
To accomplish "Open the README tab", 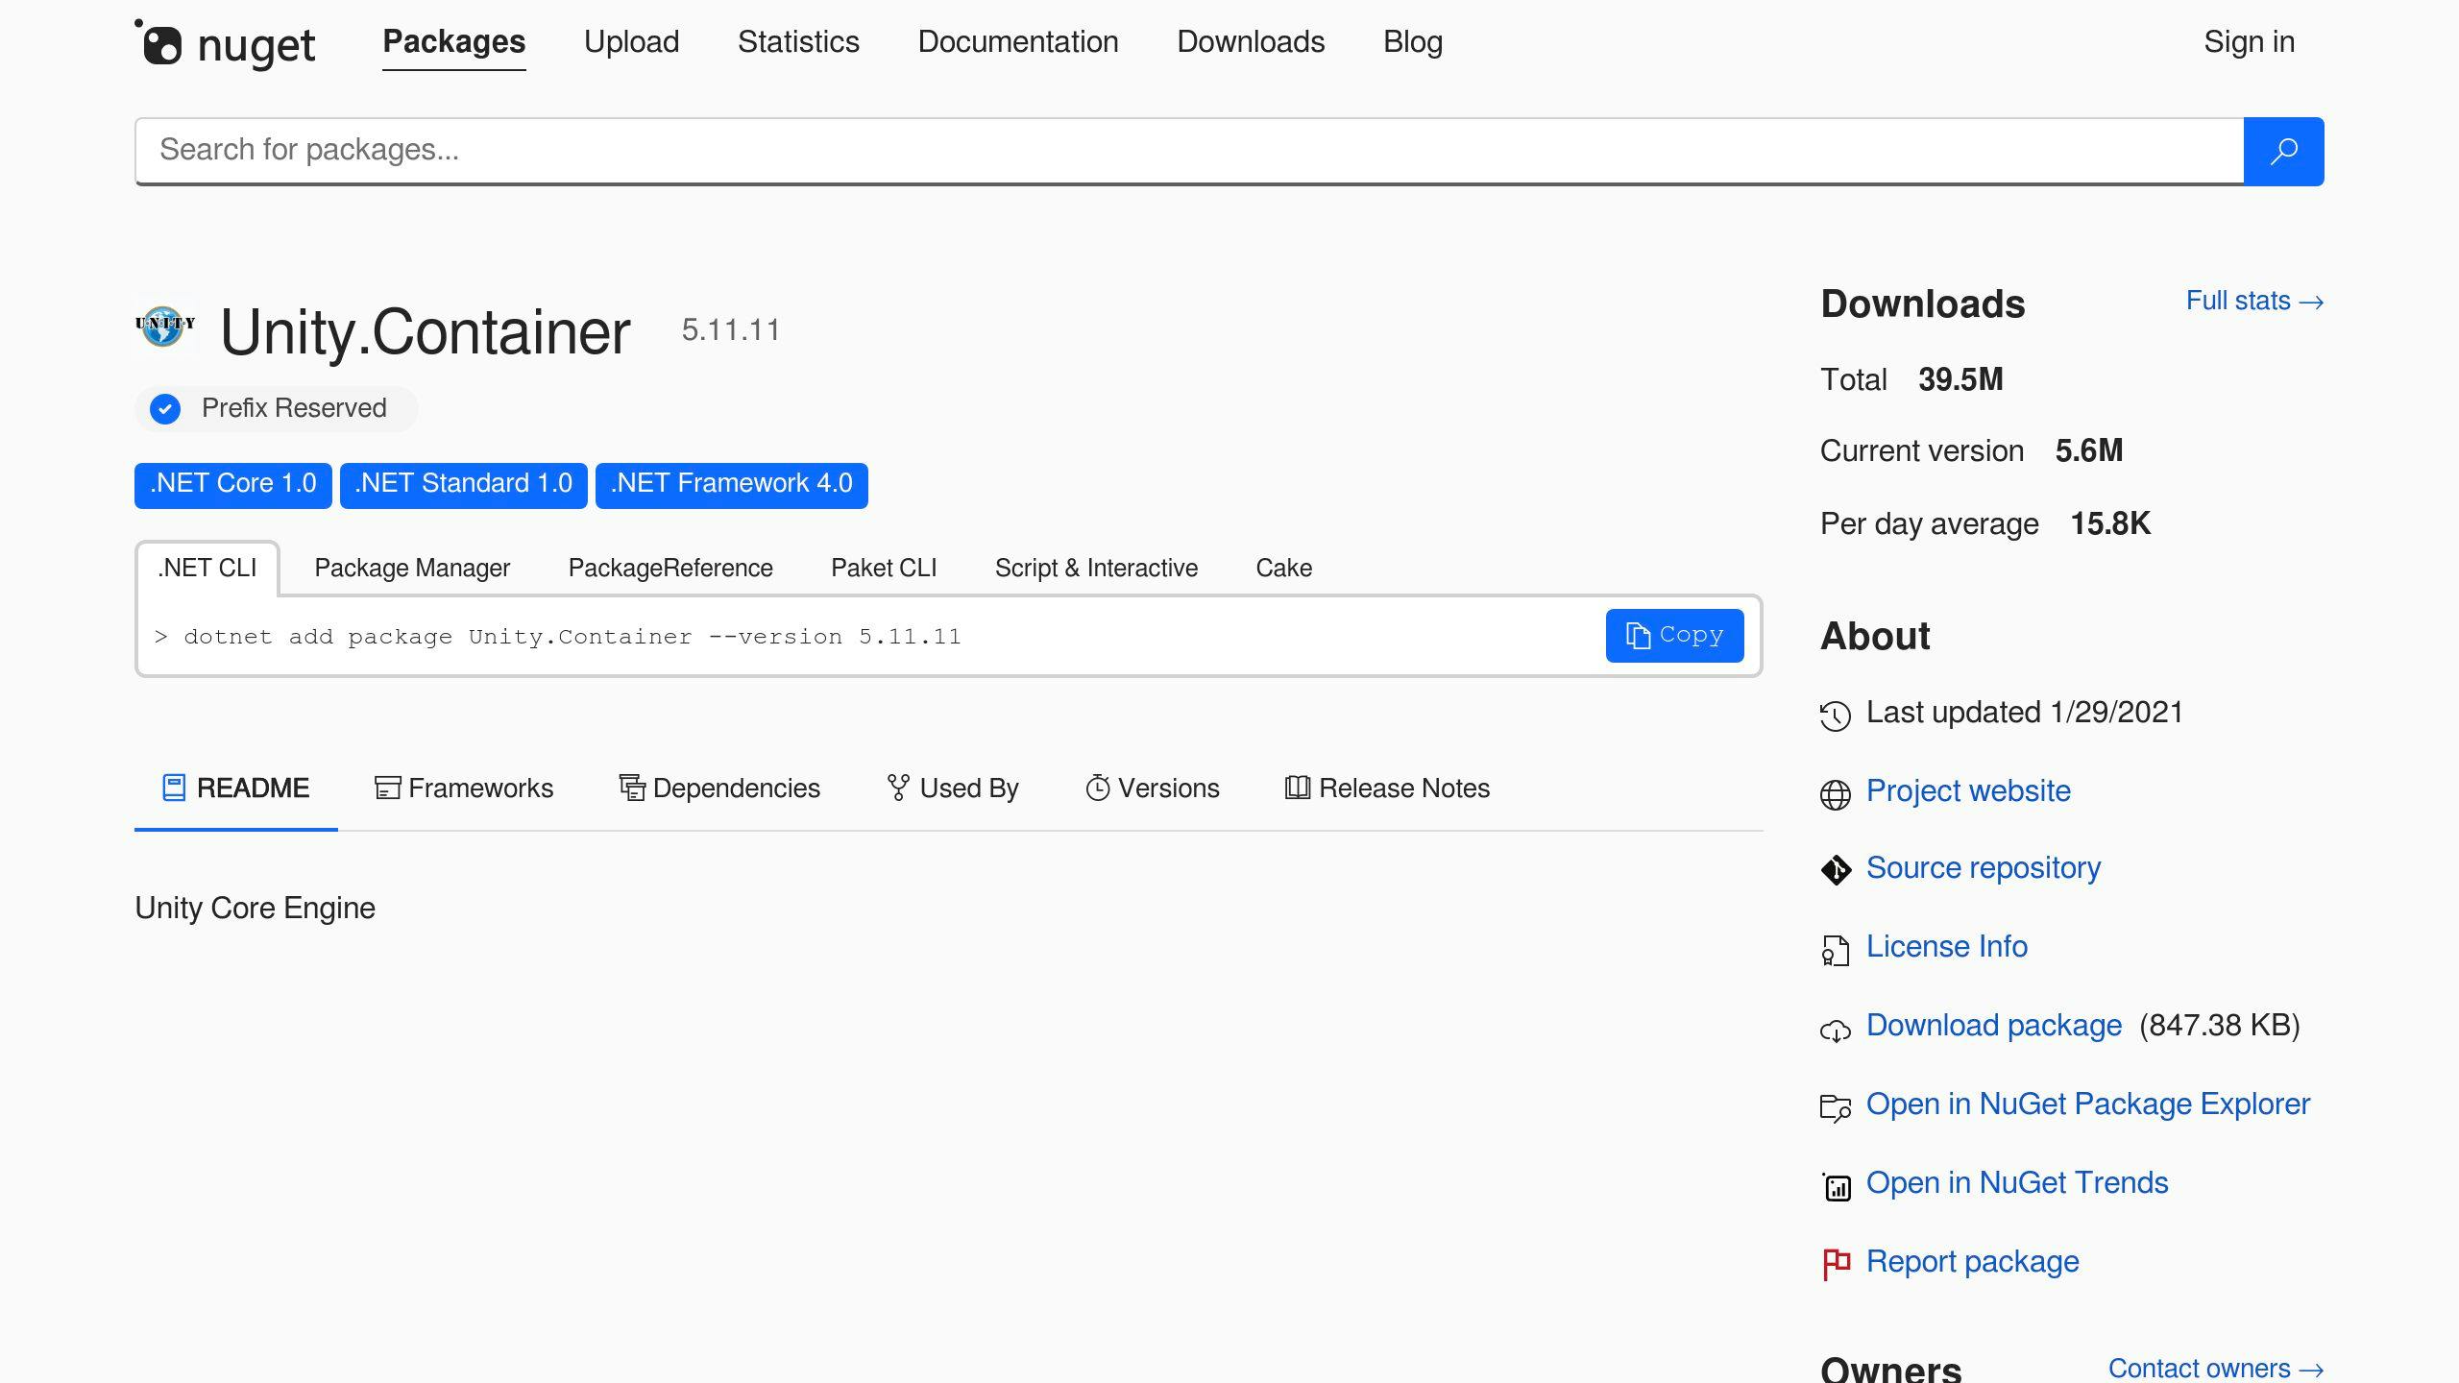I will pos(236,789).
